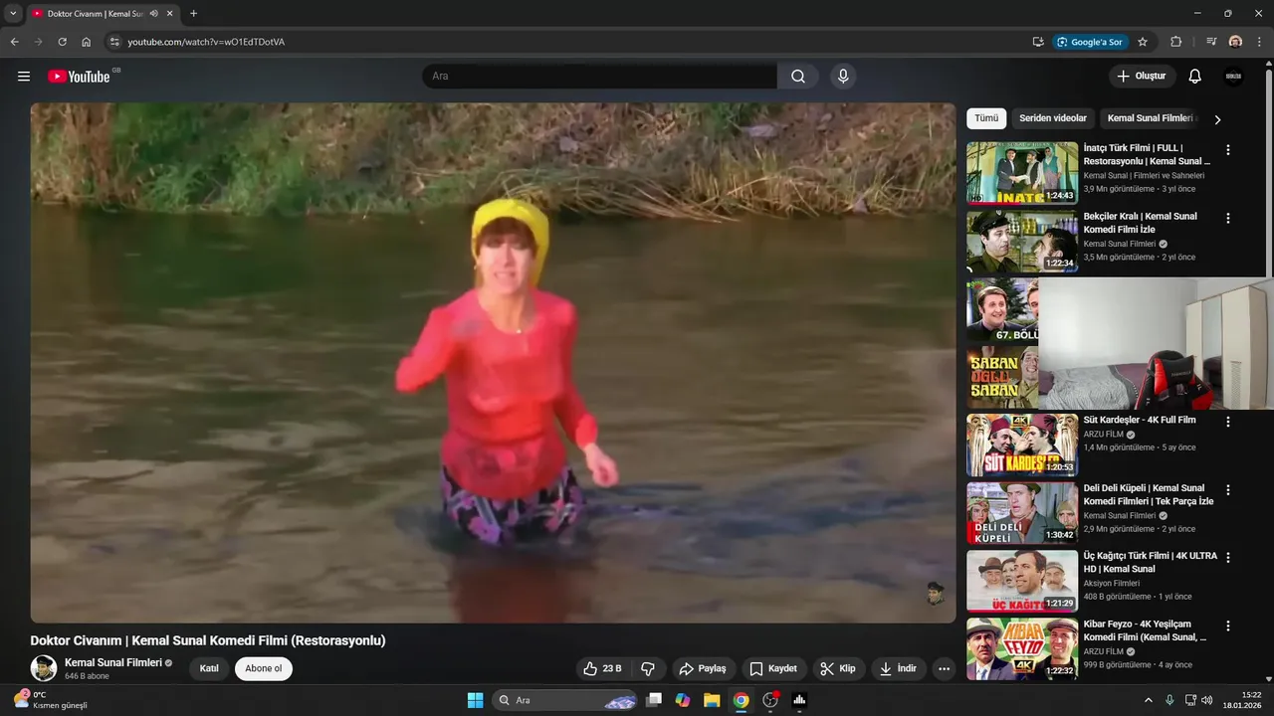This screenshot has height=716, width=1274.
Task: Open the weather widget on taskbar
Action: [x=51, y=700]
